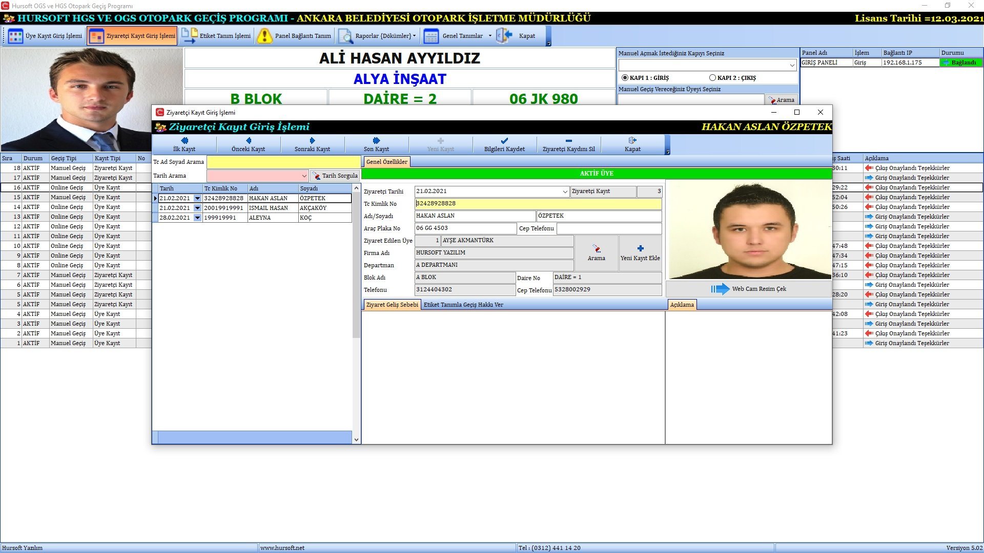Click the Yeni Kayıt Ekle button
The height and width of the screenshot is (553, 984).
640,252
